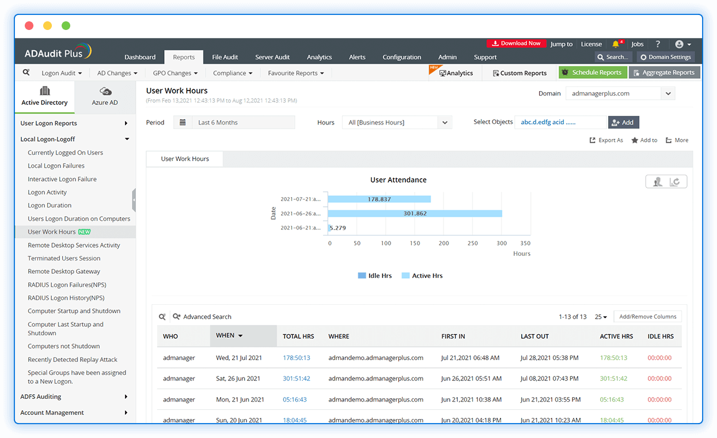Open the File Audit tab
This screenshot has width=717, height=438.
(225, 57)
